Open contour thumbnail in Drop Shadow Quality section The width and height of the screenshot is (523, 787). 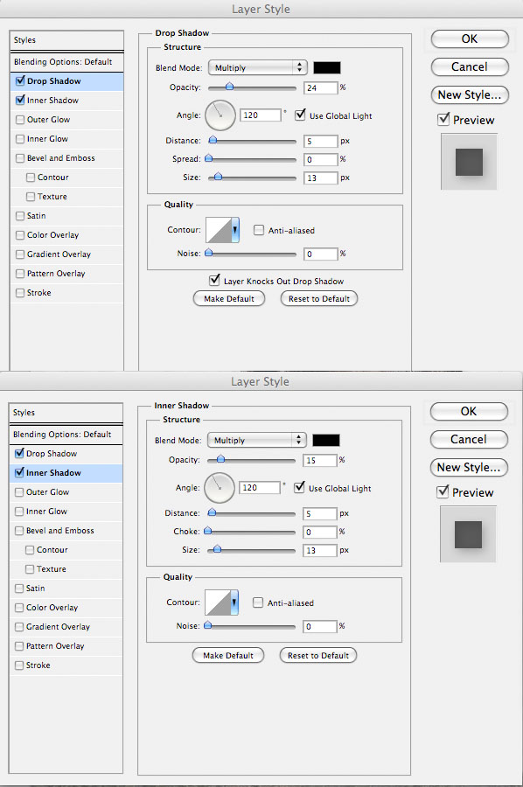tap(220, 230)
